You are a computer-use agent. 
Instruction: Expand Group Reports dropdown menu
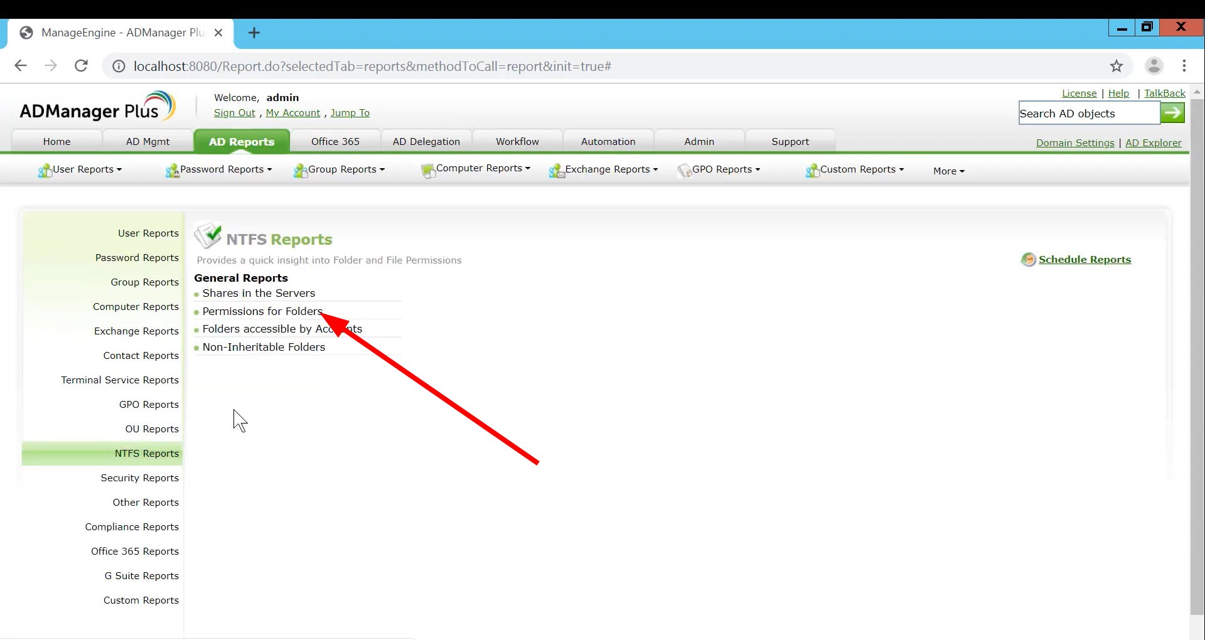tap(339, 169)
